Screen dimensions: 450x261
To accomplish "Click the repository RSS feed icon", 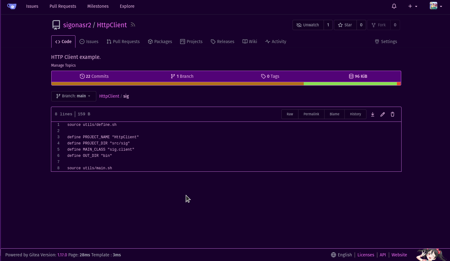I will [x=133, y=25].
